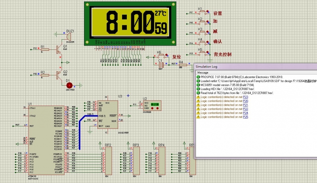Click the red LED D1

69,85
